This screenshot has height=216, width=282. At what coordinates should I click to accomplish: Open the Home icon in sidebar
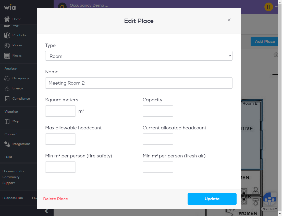point(7,19)
